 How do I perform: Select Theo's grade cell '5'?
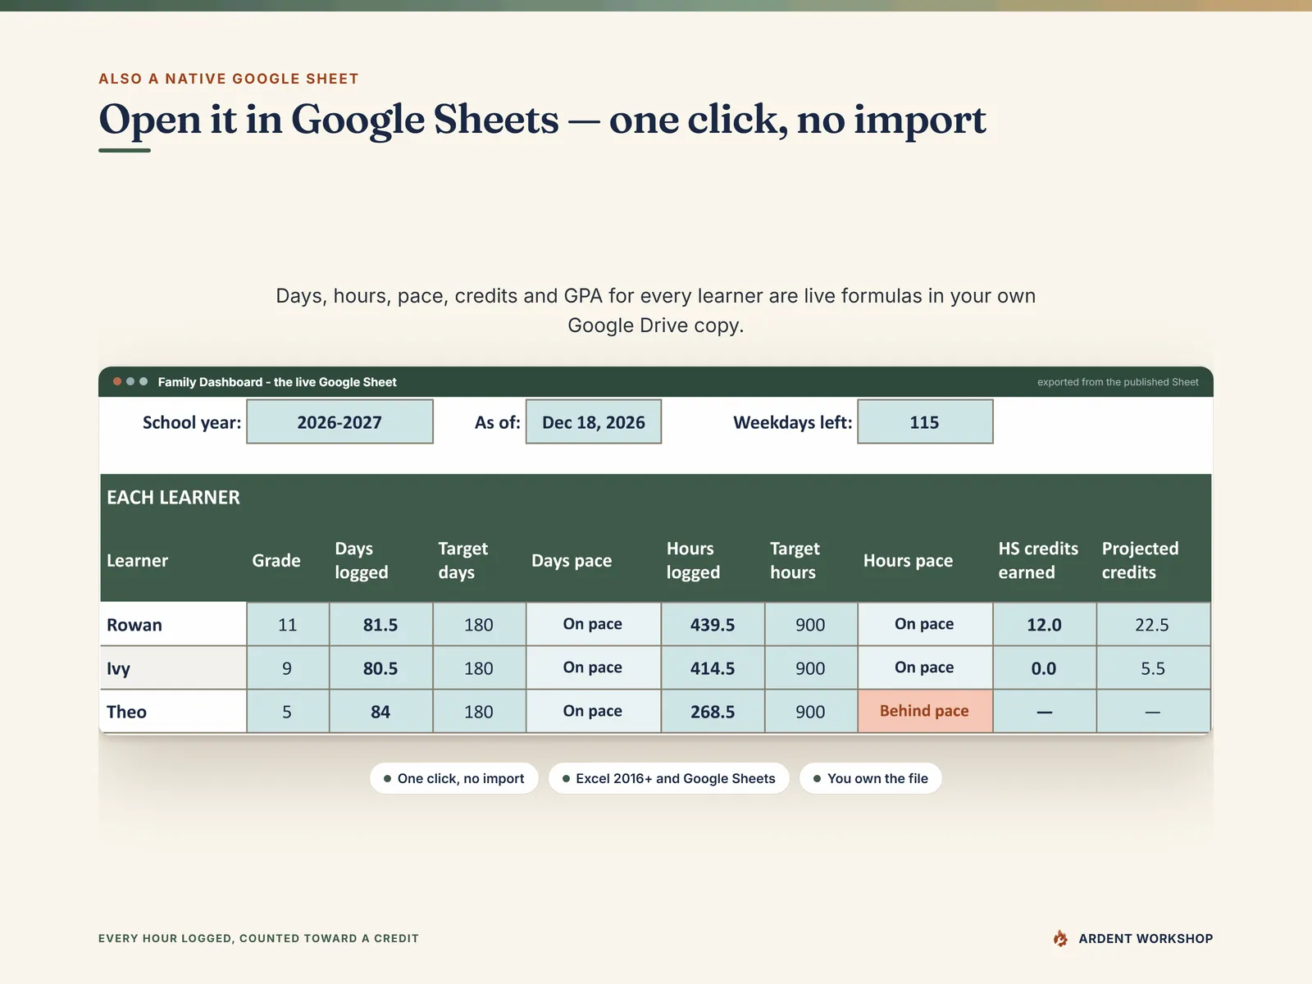click(288, 711)
